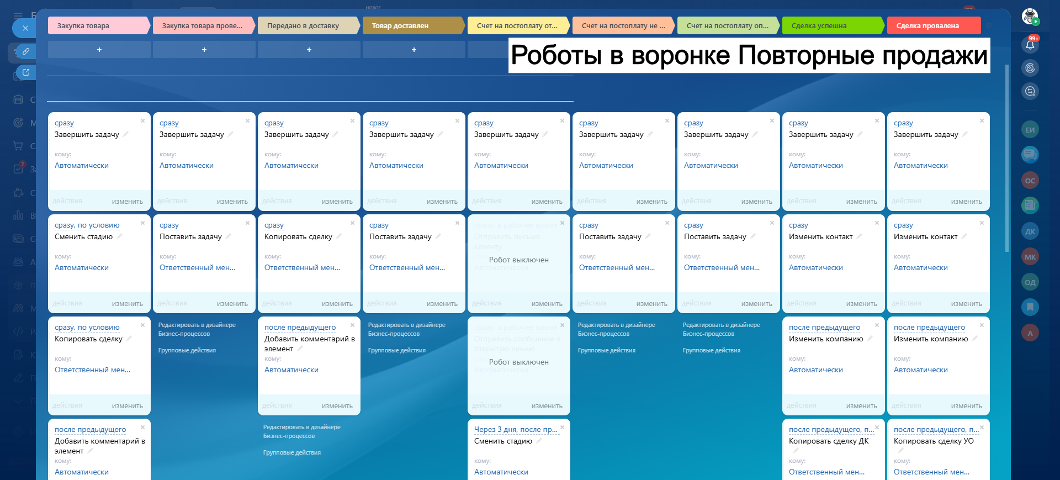Click the disabled Робот выключен card in second row
This screenshot has width=1060, height=480.
click(x=518, y=260)
